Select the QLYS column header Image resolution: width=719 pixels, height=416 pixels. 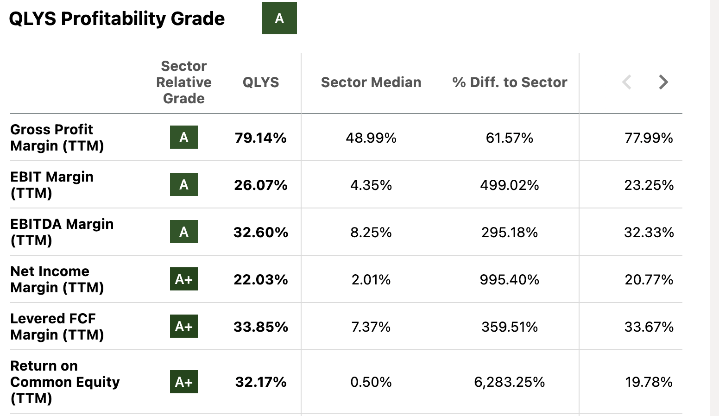pos(260,82)
